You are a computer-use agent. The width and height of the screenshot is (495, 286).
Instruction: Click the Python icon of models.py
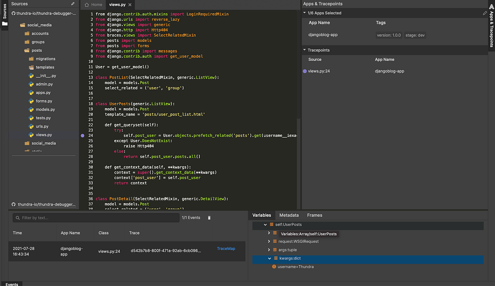pos(31,109)
